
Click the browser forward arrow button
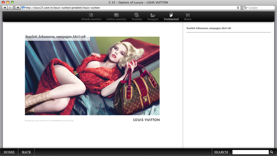pos(10,8)
